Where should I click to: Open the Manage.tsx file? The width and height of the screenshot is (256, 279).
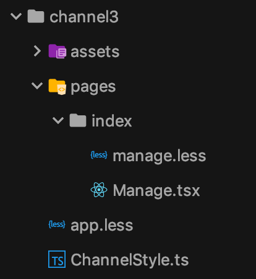coord(156,190)
